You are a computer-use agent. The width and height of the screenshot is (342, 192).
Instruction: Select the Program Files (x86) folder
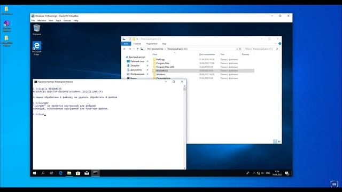click(165, 67)
